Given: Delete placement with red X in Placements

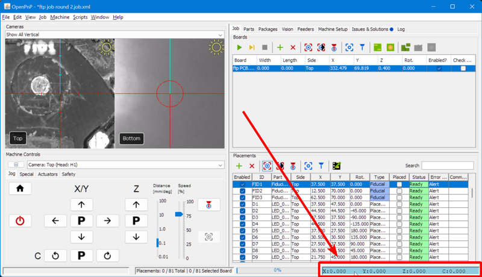Looking at the screenshot, I should [x=252, y=166].
